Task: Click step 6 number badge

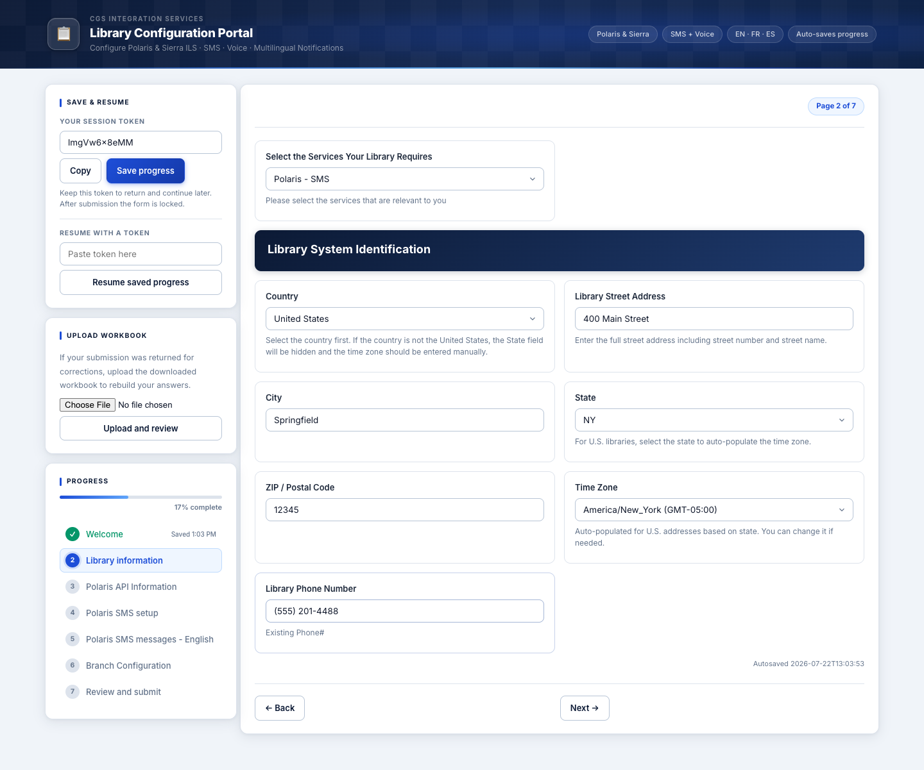Action: (x=73, y=665)
